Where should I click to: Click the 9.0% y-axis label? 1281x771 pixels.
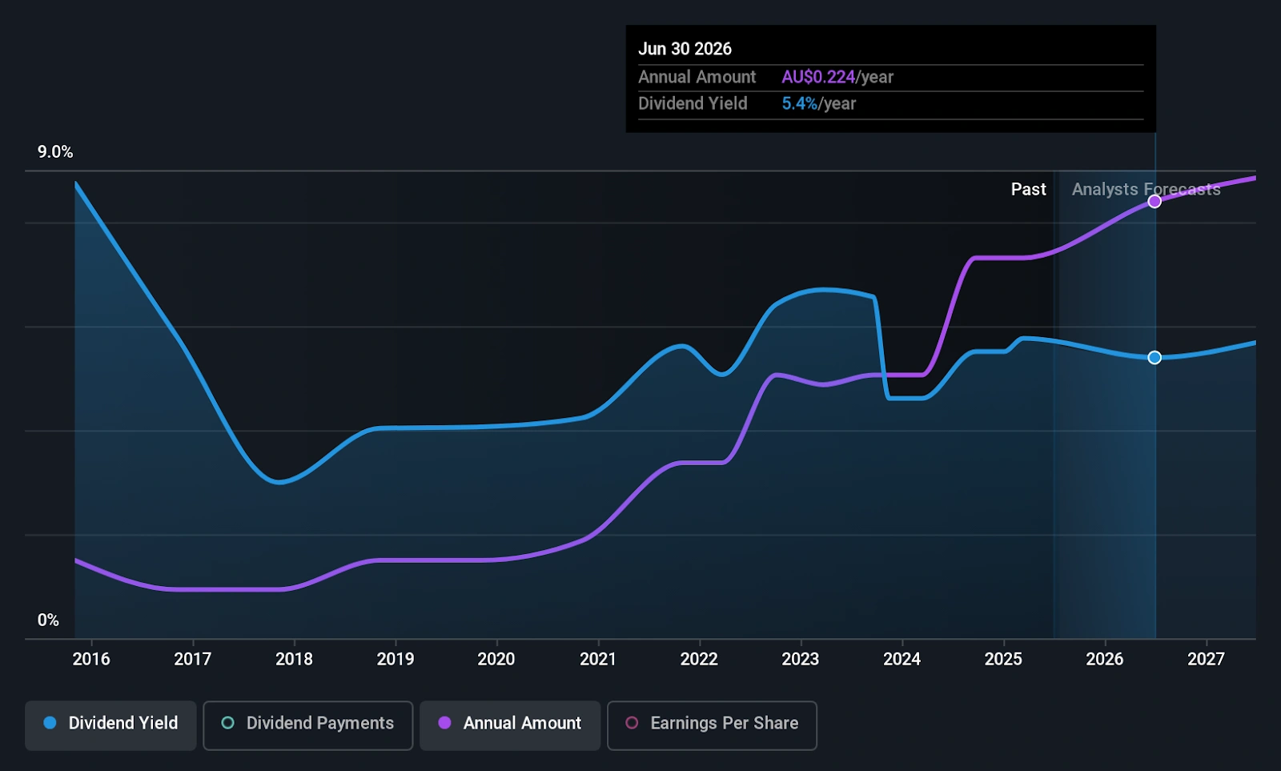point(55,152)
